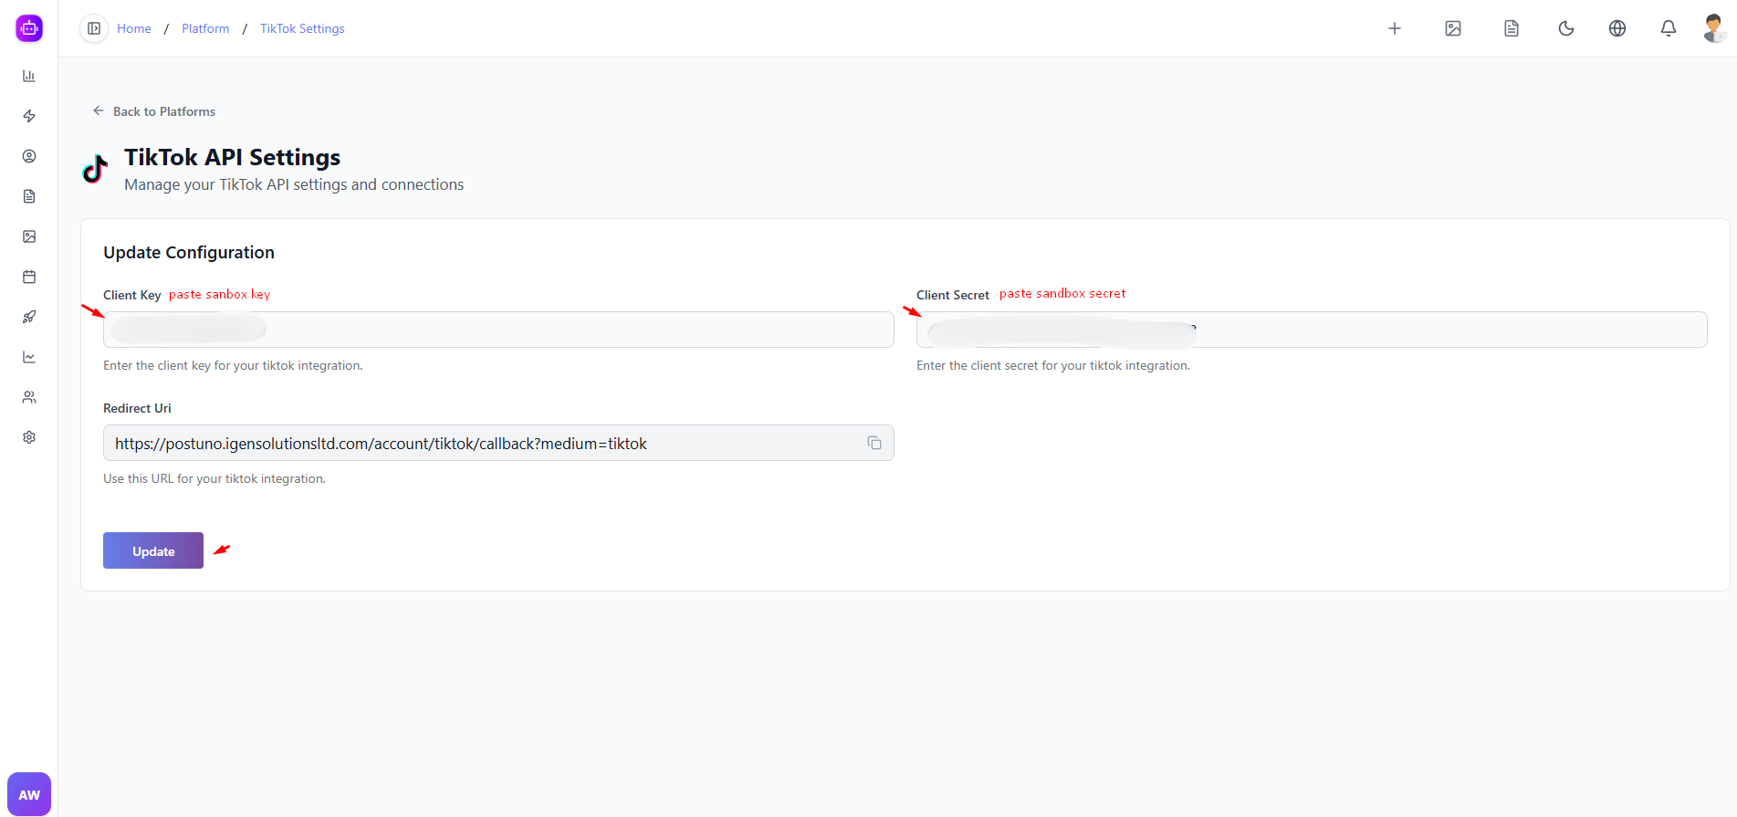
Task: Open the language globe selector
Action: (1617, 28)
